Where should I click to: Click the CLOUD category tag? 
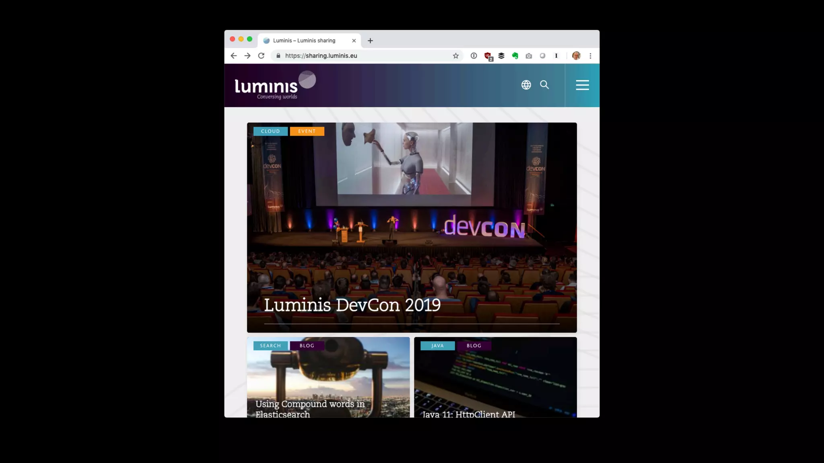(x=270, y=131)
